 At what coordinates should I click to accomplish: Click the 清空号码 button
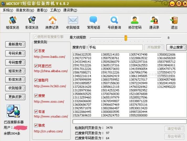tap(174, 129)
